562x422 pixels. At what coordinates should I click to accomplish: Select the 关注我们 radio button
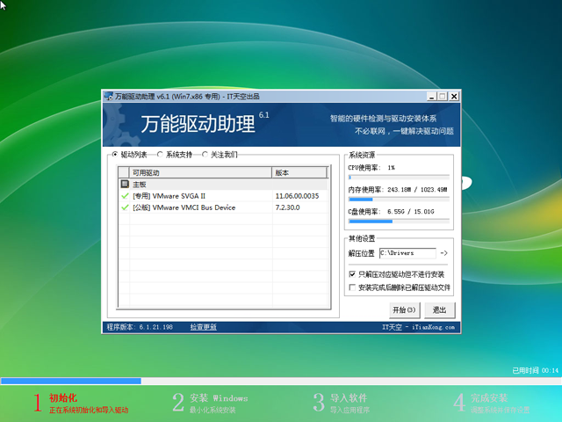click(205, 155)
